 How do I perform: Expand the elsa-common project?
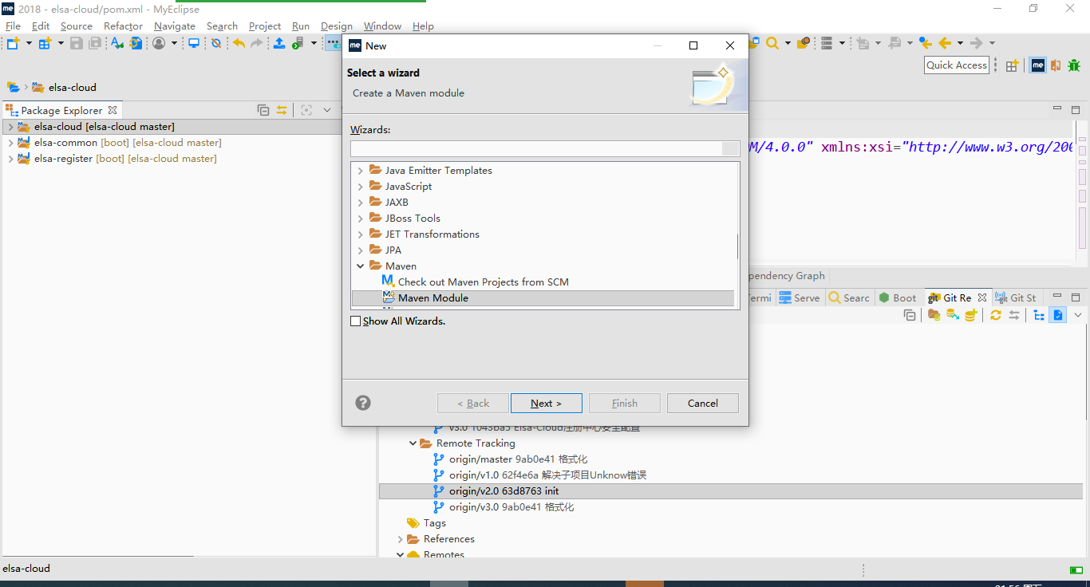pyautogui.click(x=10, y=143)
